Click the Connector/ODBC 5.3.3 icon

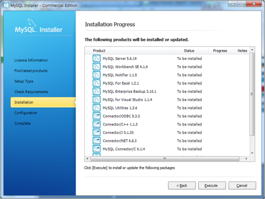tap(96, 116)
